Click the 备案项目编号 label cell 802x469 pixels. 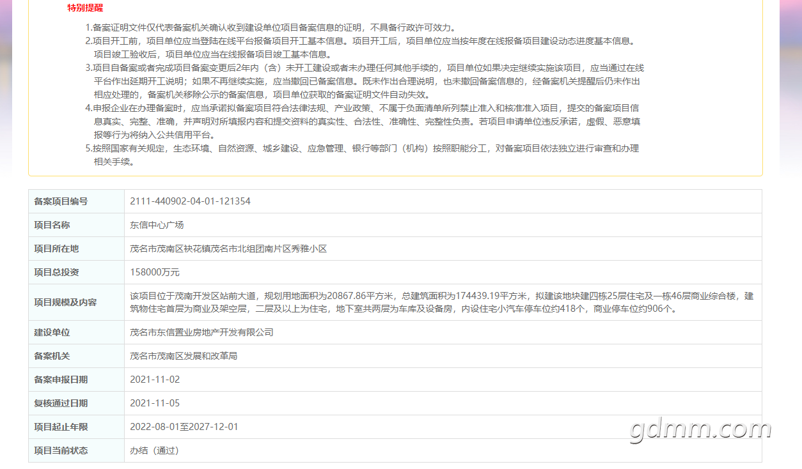pos(77,201)
